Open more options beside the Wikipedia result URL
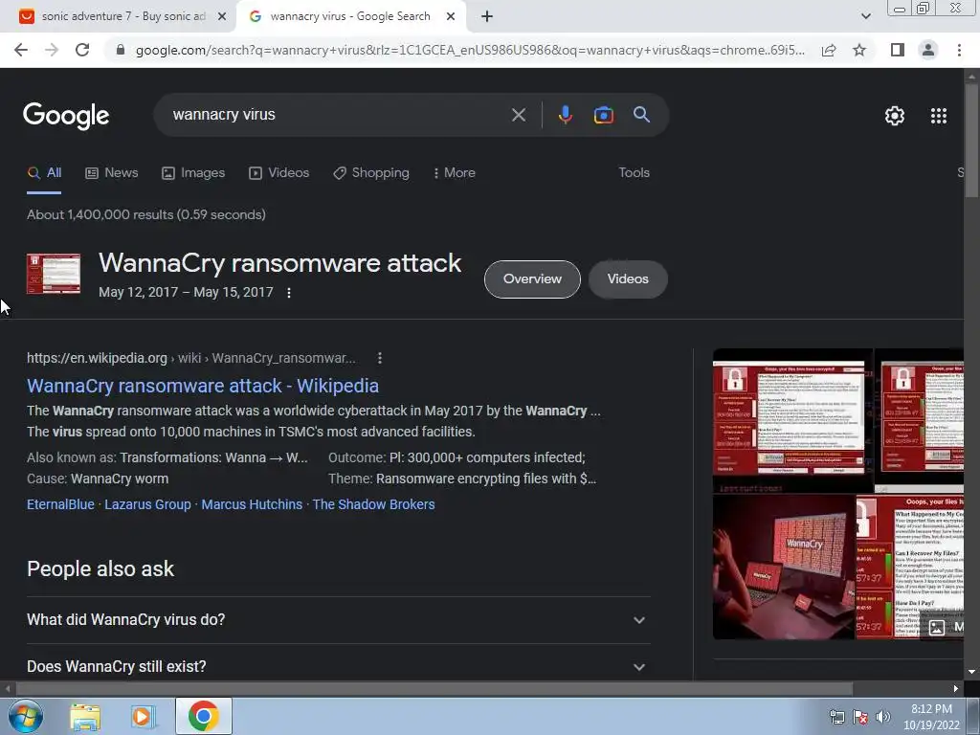The height and width of the screenshot is (735, 980). pos(379,358)
